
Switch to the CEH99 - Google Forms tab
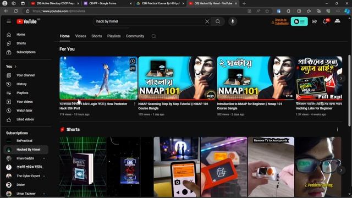coord(107,3)
